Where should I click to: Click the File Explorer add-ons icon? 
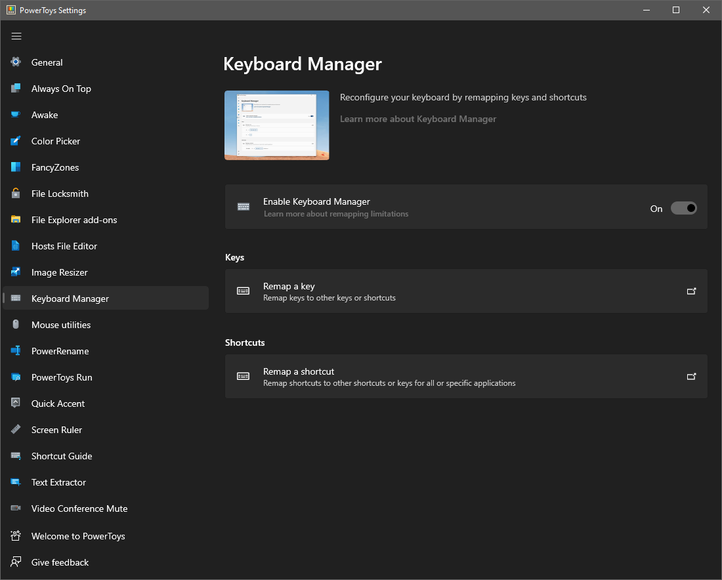[x=16, y=220]
